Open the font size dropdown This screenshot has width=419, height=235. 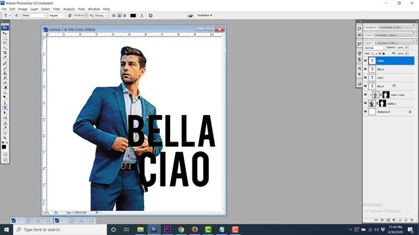tap(86, 16)
